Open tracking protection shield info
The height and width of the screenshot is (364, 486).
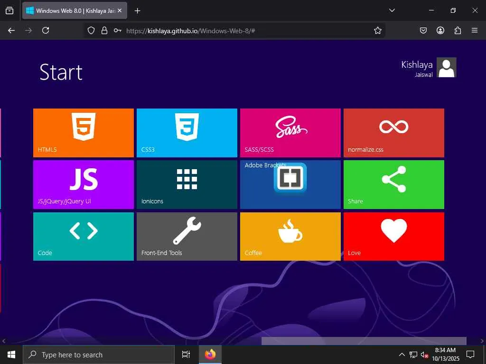[x=91, y=30]
